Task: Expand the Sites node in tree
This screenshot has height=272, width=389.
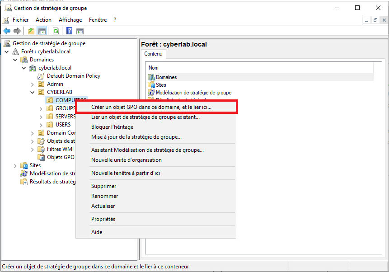Action: (x=15, y=165)
